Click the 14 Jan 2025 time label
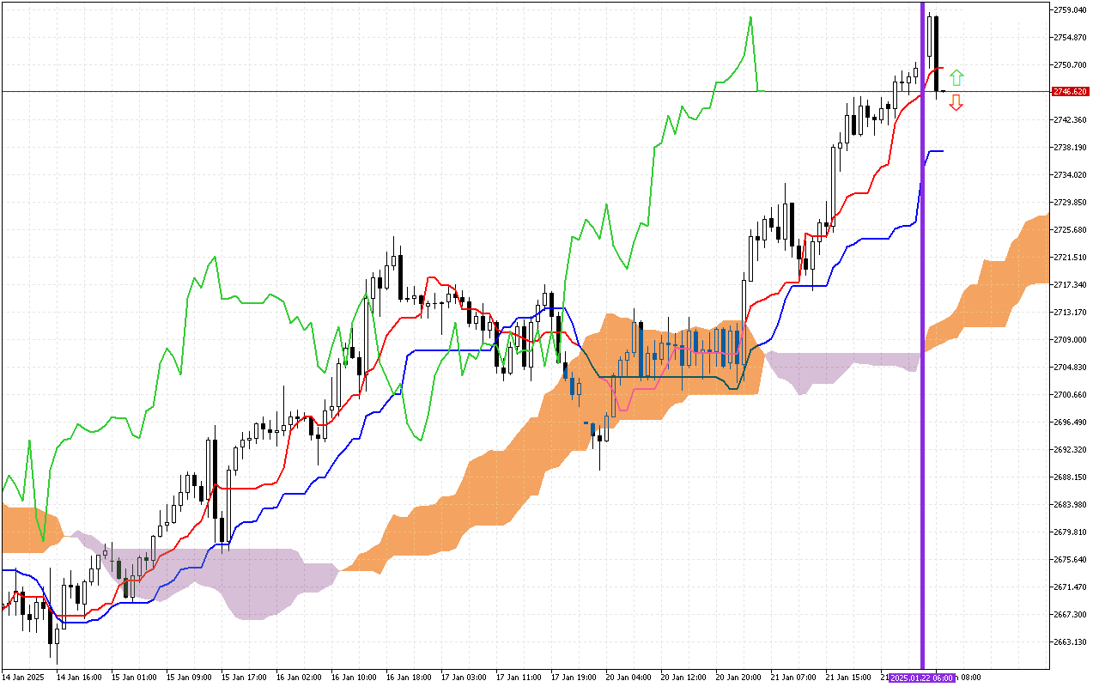This screenshot has height=687, width=1099. point(23,678)
